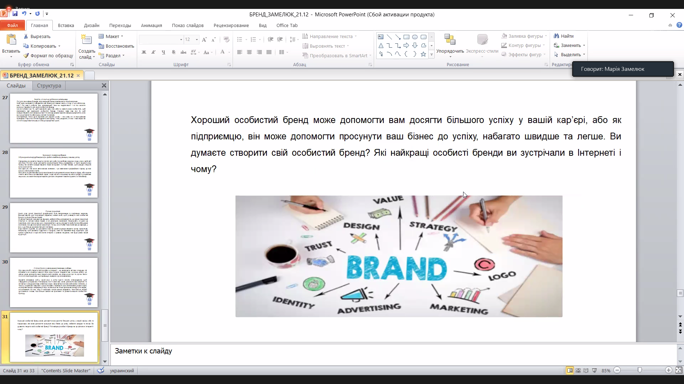
Task: Insert a rectangle shape from the gallery
Action: [x=406, y=37]
